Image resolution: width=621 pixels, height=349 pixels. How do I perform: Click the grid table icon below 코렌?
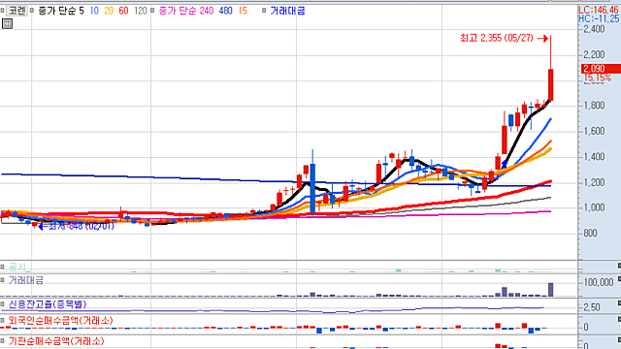[x=7, y=23]
